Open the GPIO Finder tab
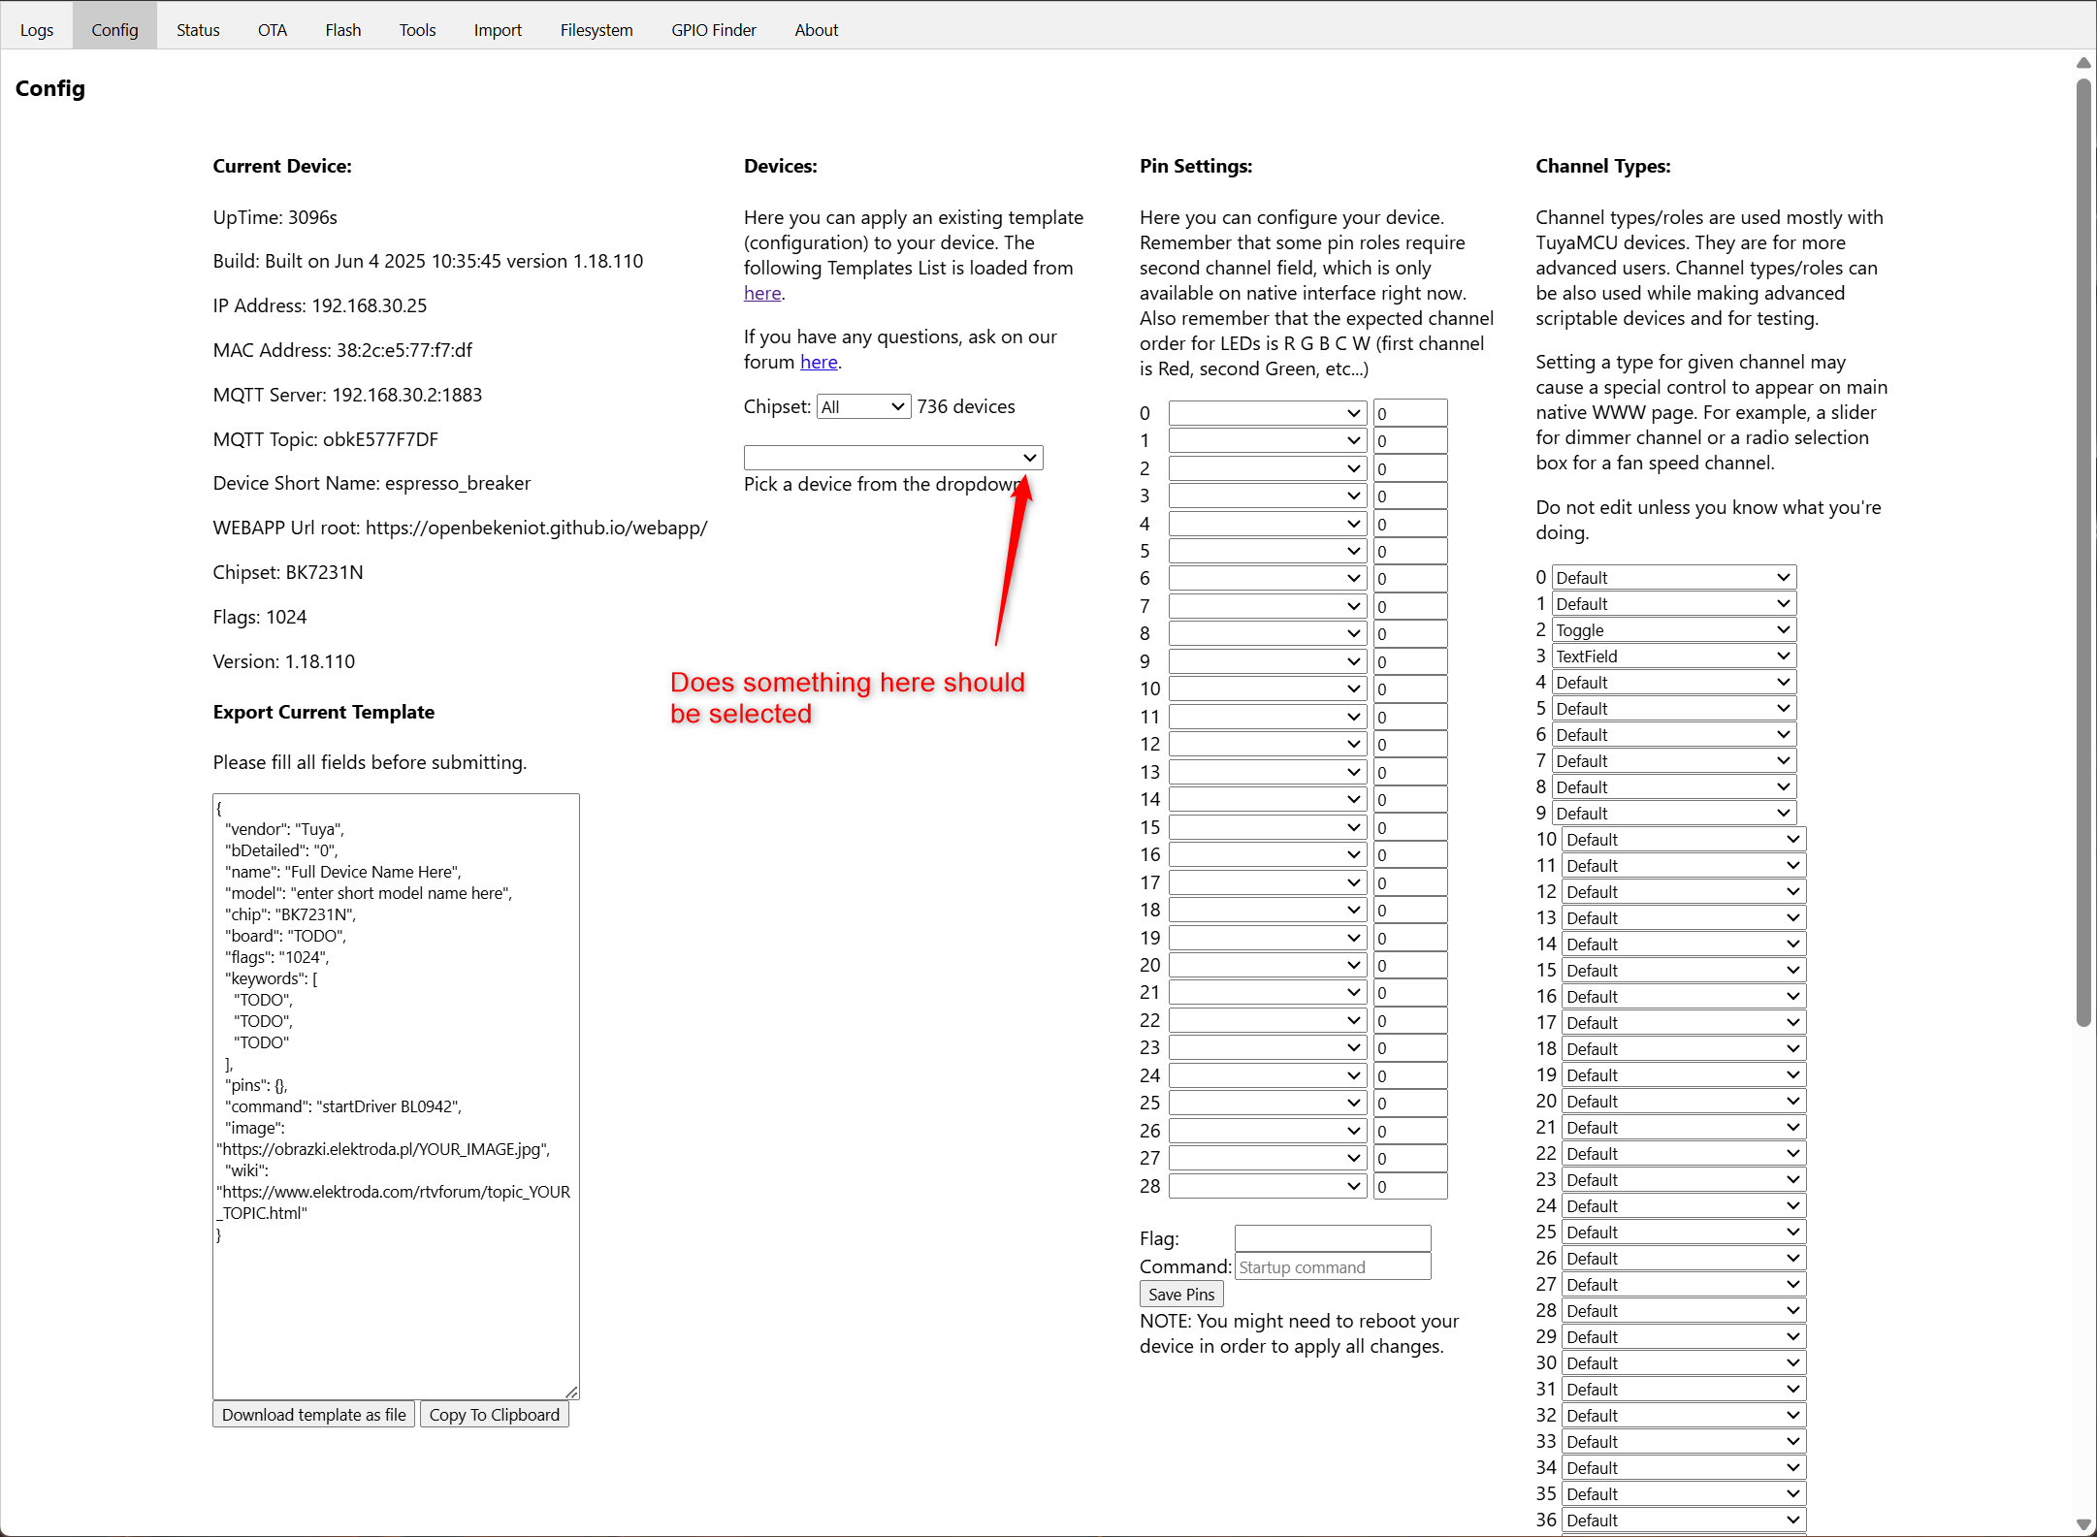2097x1537 pixels. point(714,29)
